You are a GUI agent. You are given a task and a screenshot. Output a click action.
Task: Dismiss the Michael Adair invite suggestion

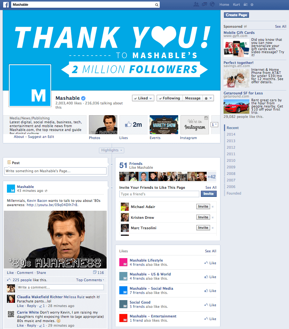click(213, 207)
